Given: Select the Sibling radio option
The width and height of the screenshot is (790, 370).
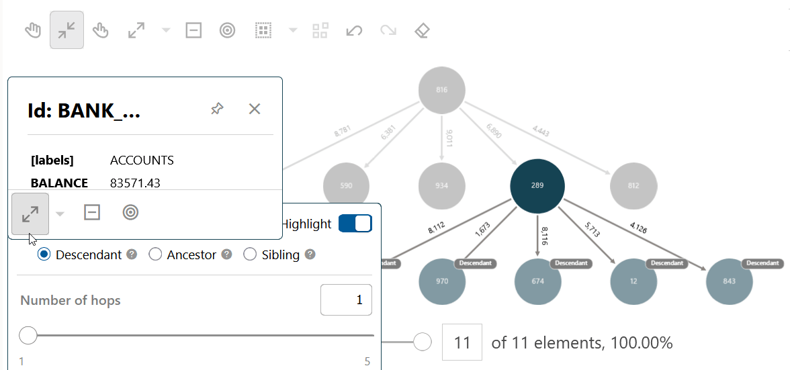Looking at the screenshot, I should click(250, 255).
